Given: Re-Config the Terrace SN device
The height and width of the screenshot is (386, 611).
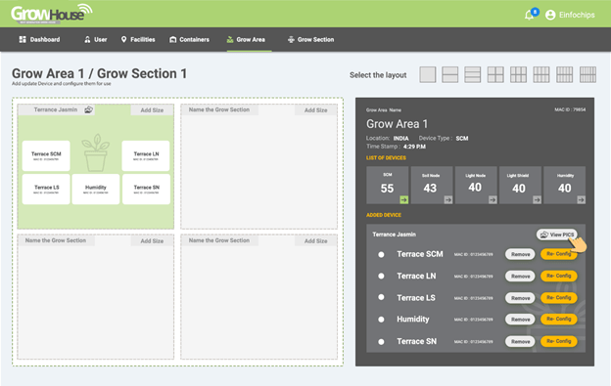Looking at the screenshot, I should 559,341.
